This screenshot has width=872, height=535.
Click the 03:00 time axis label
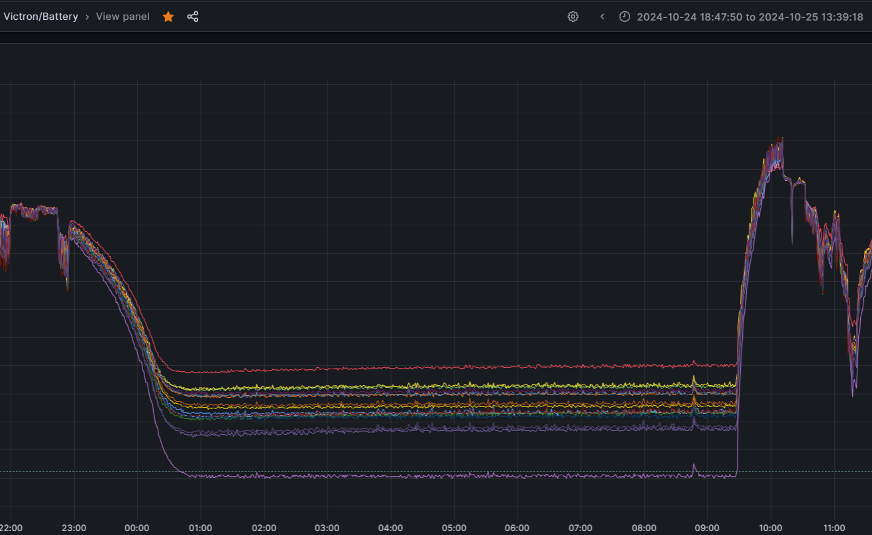pyautogui.click(x=327, y=528)
